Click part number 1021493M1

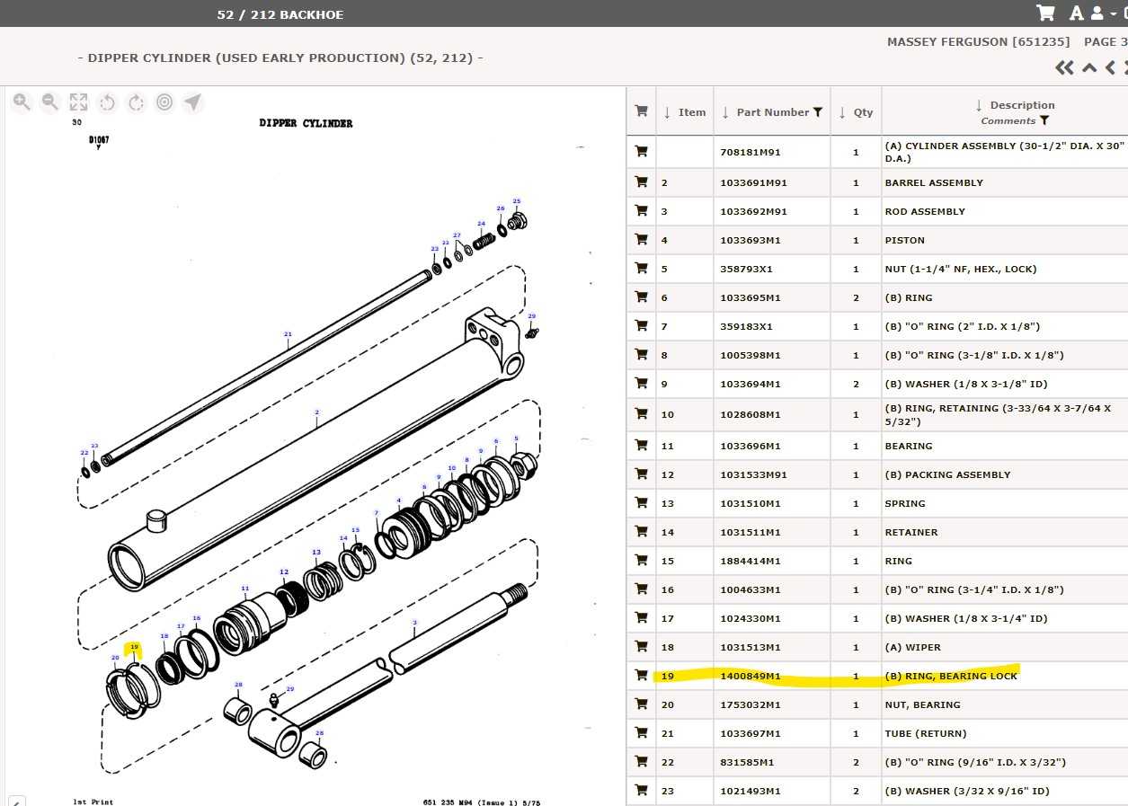(x=751, y=791)
